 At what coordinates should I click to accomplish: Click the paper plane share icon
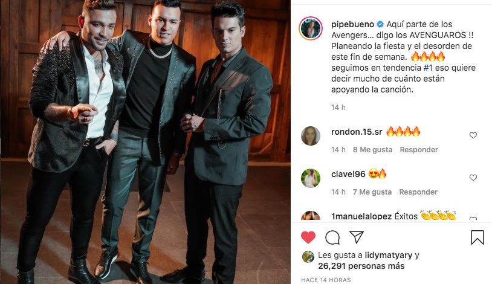(x=357, y=237)
